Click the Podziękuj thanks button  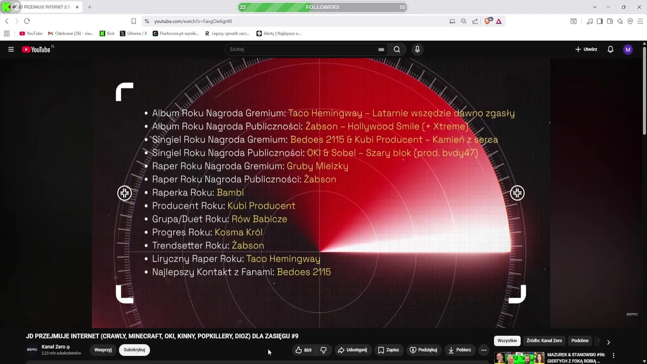(x=423, y=350)
